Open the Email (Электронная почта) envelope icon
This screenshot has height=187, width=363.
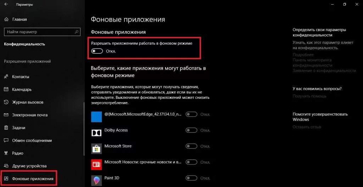click(x=6, y=115)
